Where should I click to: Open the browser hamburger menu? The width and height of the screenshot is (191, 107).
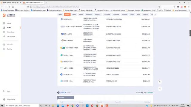click(189, 7)
